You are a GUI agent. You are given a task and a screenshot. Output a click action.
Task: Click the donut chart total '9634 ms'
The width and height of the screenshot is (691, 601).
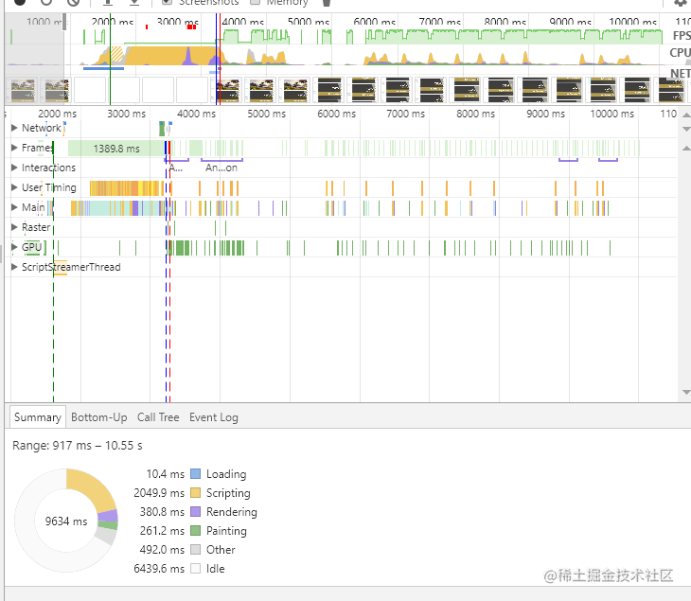click(66, 521)
